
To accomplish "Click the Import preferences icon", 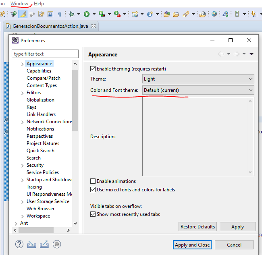I will pos(31,245).
